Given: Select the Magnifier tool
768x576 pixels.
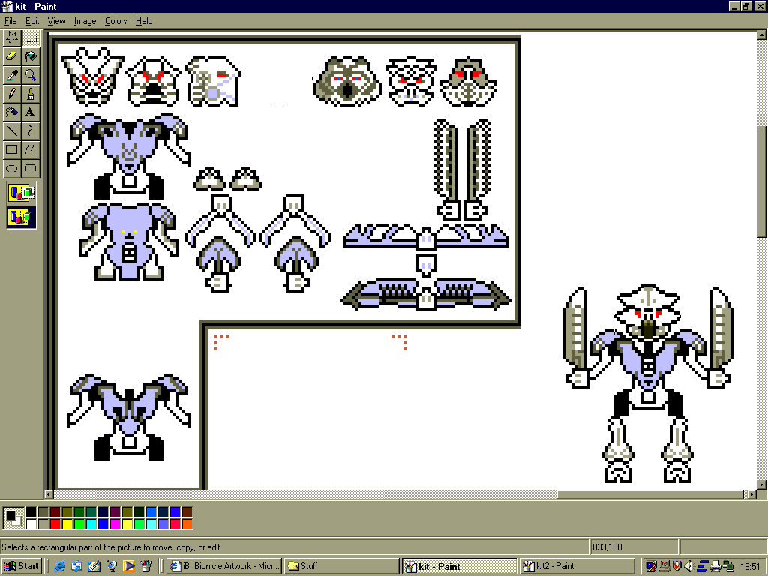Looking at the screenshot, I should click(31, 75).
